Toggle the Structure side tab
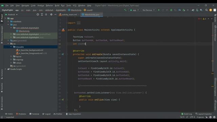Image resolution: width=217 pixels, height=122 pixels. click(2, 74)
